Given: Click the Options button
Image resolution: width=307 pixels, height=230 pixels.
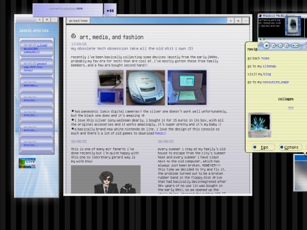Looking at the screenshot, I should coord(291,147).
